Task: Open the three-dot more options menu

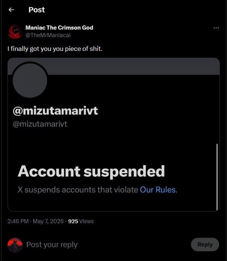Action: [216, 28]
